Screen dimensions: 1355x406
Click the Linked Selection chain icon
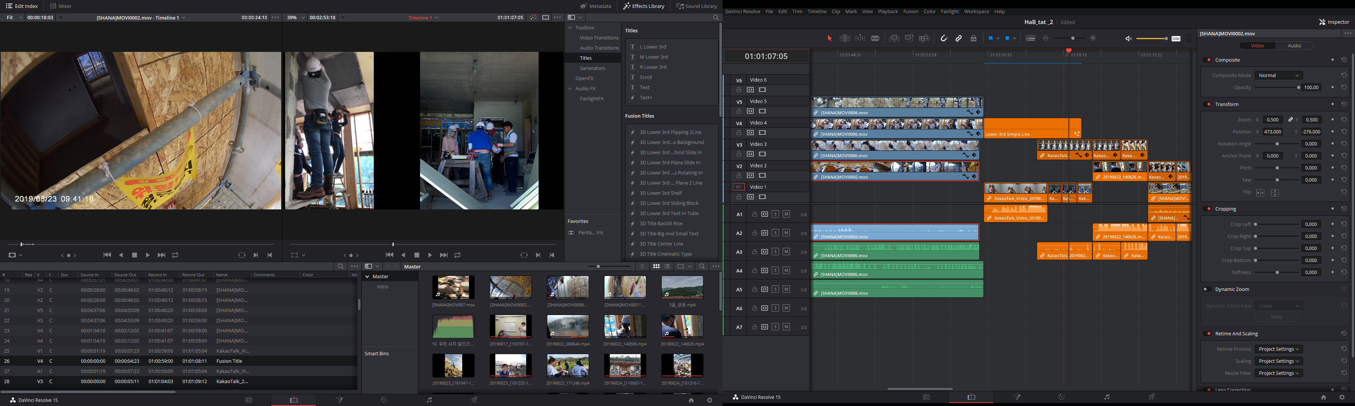958,38
